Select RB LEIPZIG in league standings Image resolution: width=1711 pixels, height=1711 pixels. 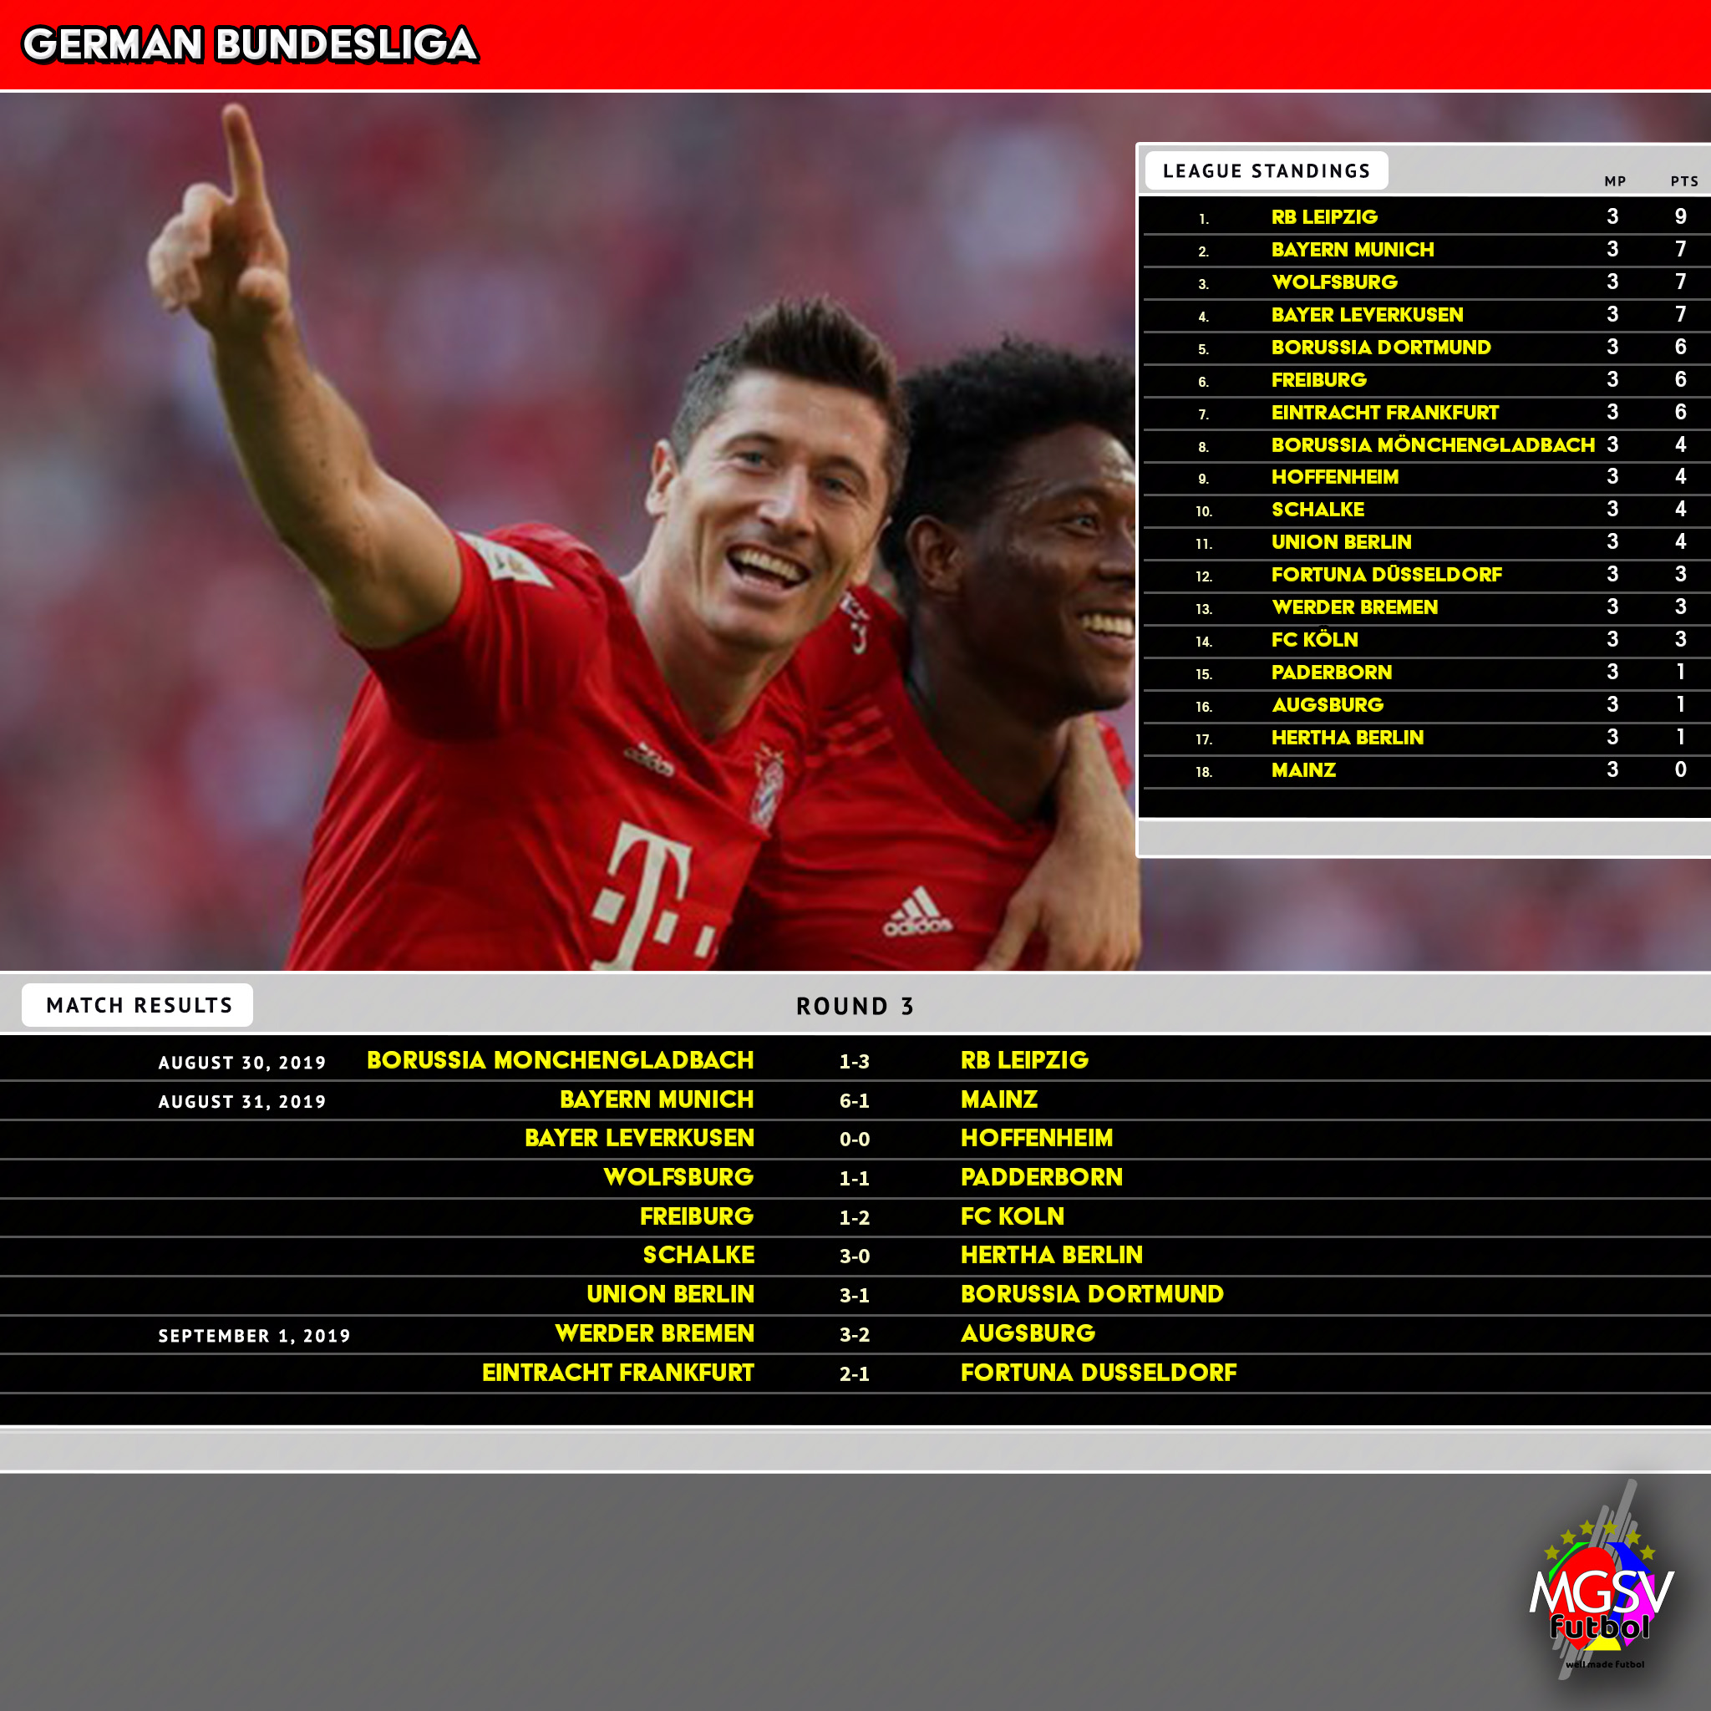[x=1324, y=217]
